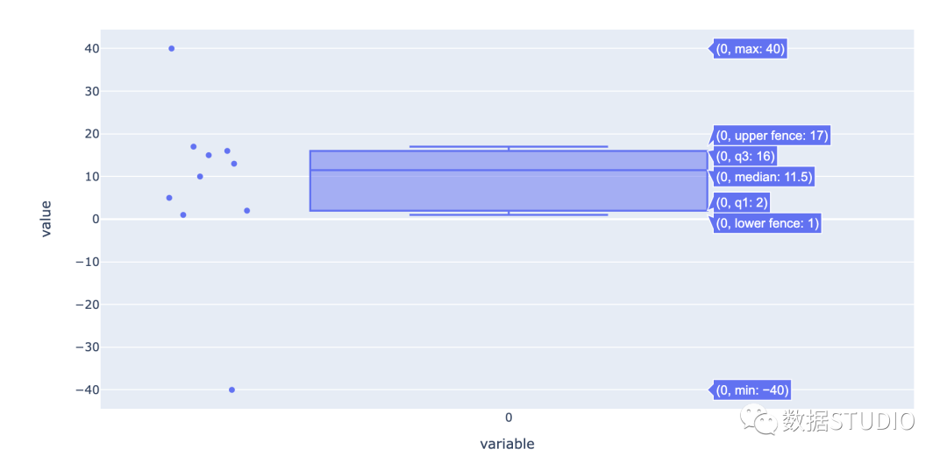
Task: Click the 'q1: 2' hover label
Action: pyautogui.click(x=741, y=202)
